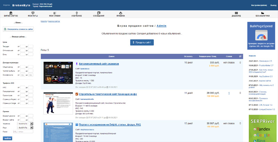Click the Возраст домена 'от' input field

coord(23,116)
